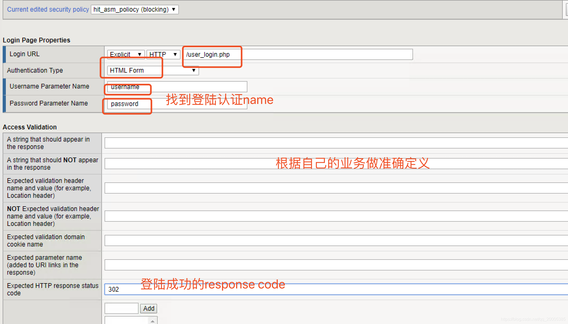Open the Explicit URL type dropdown

point(126,54)
